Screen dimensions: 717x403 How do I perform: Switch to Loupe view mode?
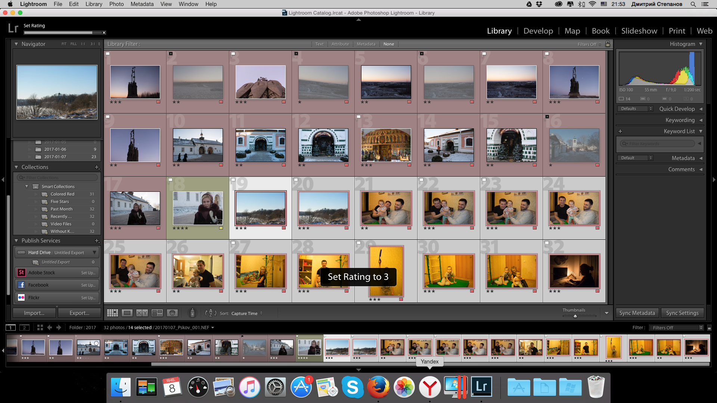click(x=127, y=313)
